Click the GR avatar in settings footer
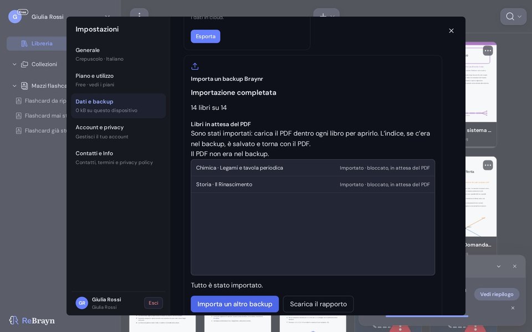 pyautogui.click(x=82, y=303)
